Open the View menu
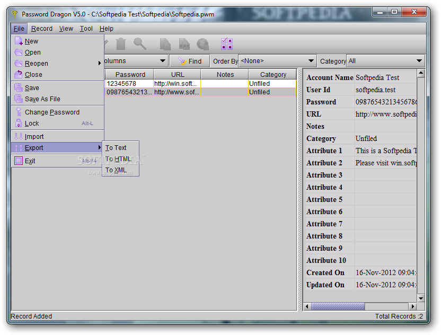Image resolution: width=441 pixels, height=335 pixels. 66,29
